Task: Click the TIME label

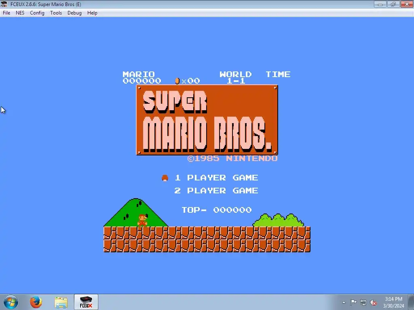Action: pos(278,74)
